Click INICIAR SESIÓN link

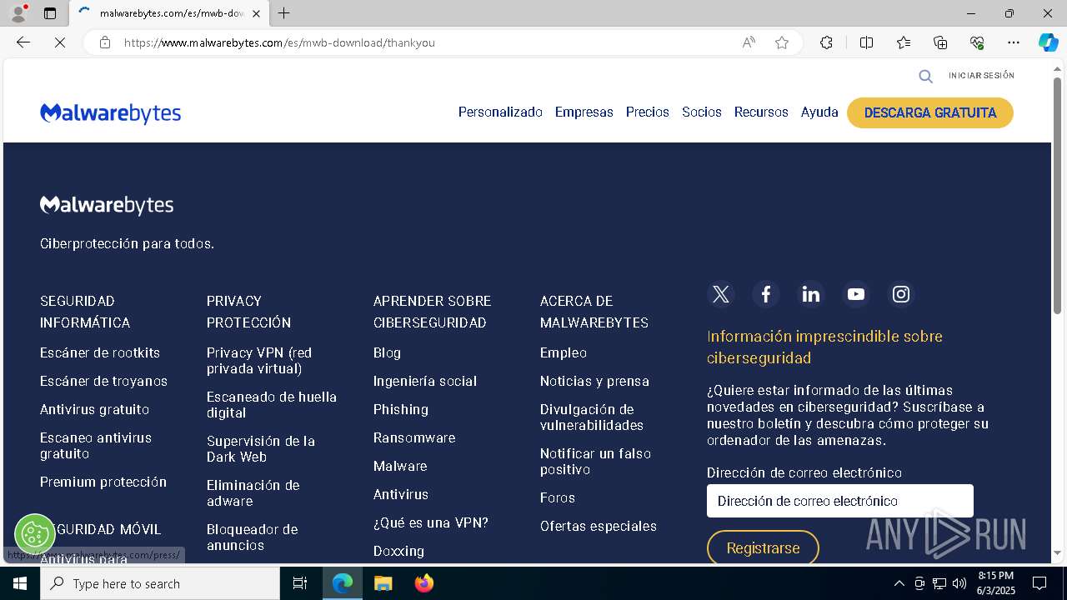pyautogui.click(x=981, y=76)
